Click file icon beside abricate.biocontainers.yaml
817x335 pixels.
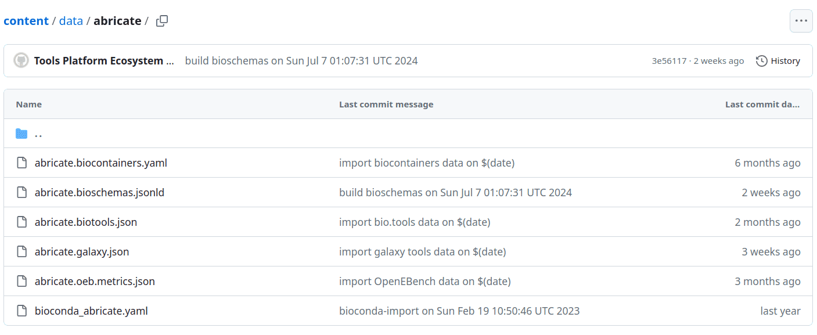[x=21, y=163]
